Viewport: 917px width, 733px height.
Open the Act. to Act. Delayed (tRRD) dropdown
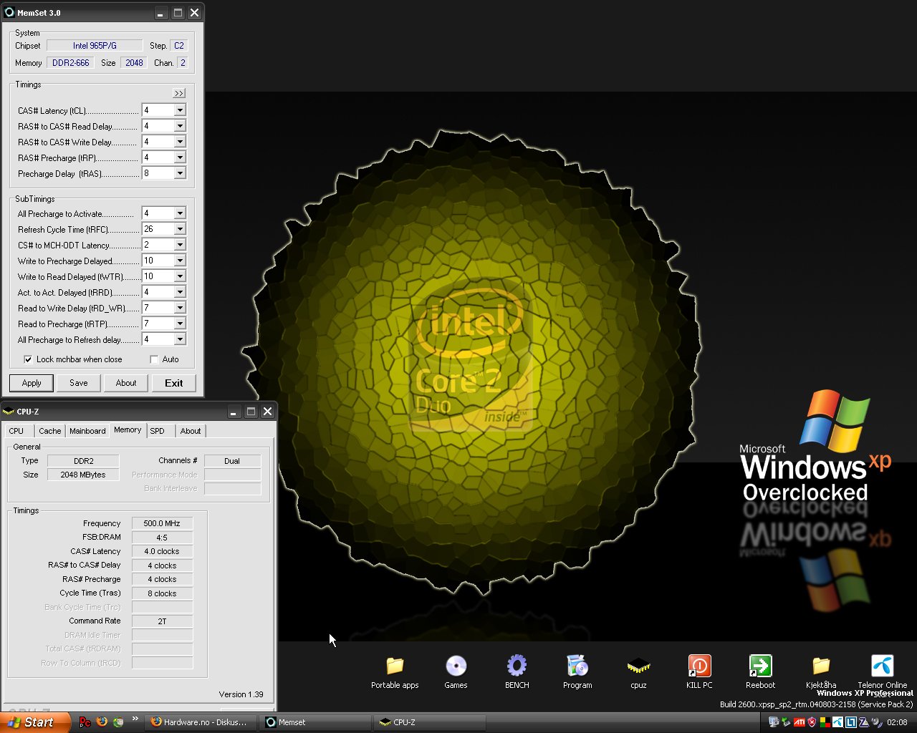coord(180,292)
